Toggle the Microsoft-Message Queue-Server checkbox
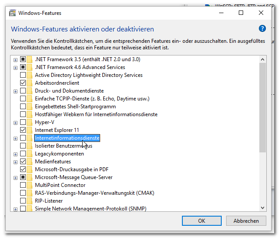 (23, 177)
